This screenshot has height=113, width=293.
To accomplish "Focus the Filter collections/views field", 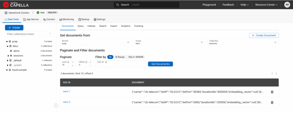I will pos(29,34).
